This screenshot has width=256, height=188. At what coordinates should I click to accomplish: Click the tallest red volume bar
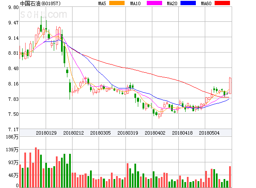(x=36, y=167)
